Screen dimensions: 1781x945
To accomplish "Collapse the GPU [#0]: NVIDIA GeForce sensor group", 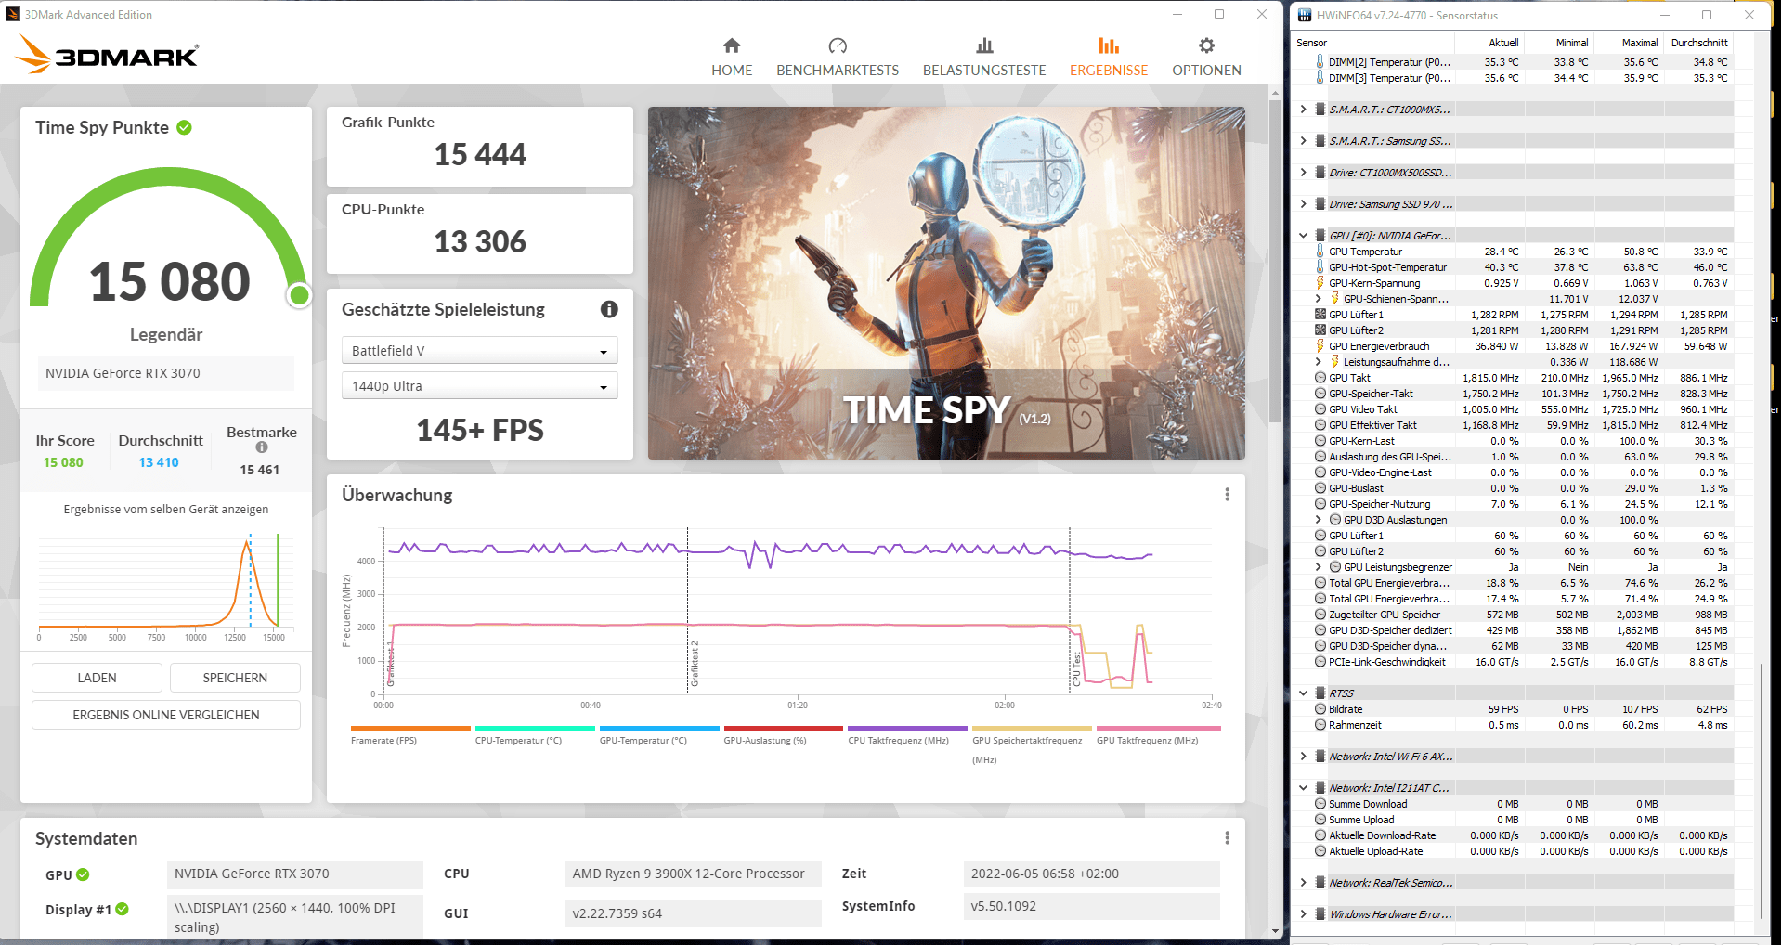I will point(1304,236).
